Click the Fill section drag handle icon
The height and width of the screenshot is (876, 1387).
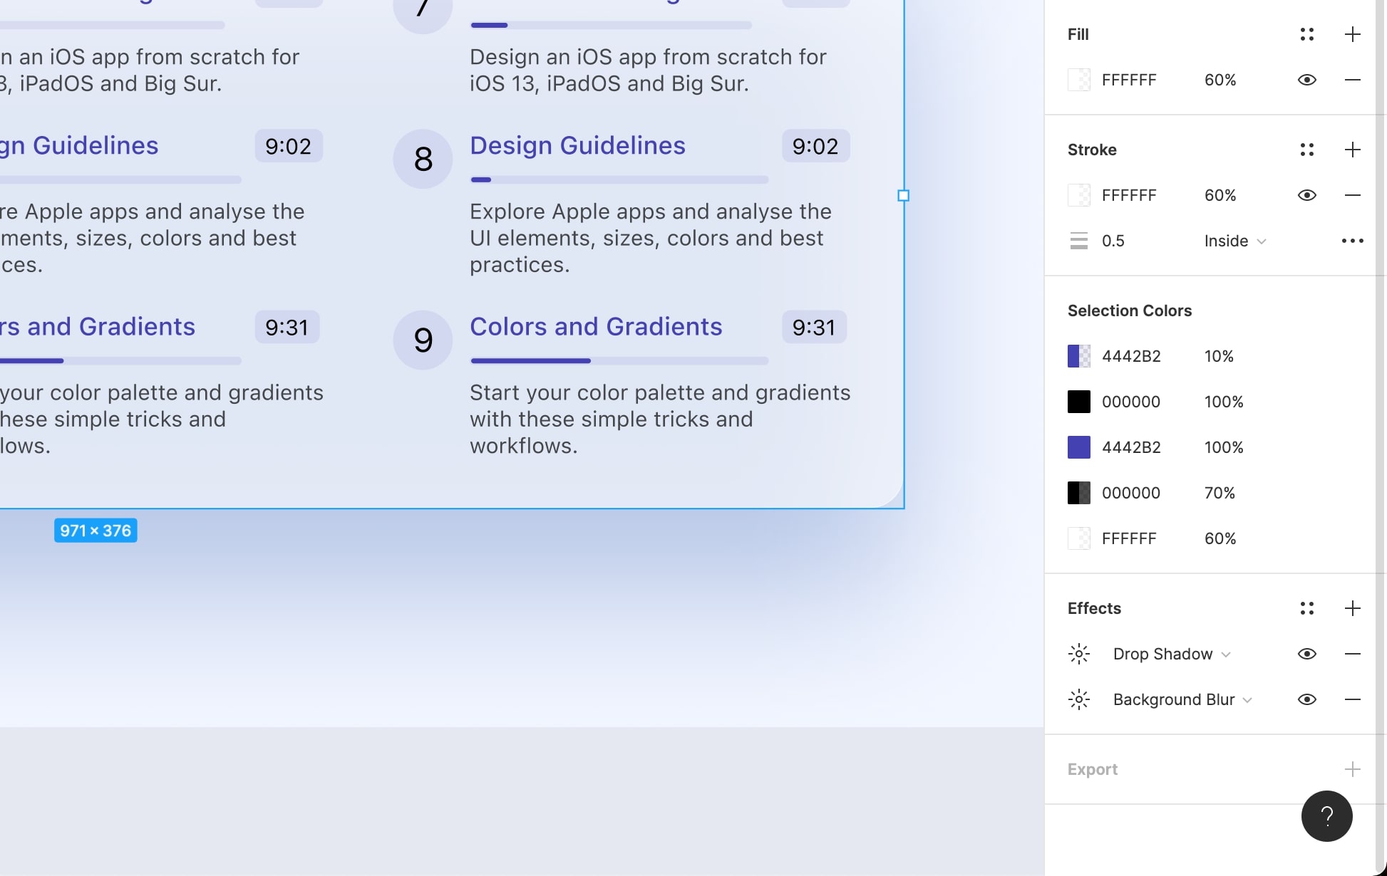tap(1306, 33)
